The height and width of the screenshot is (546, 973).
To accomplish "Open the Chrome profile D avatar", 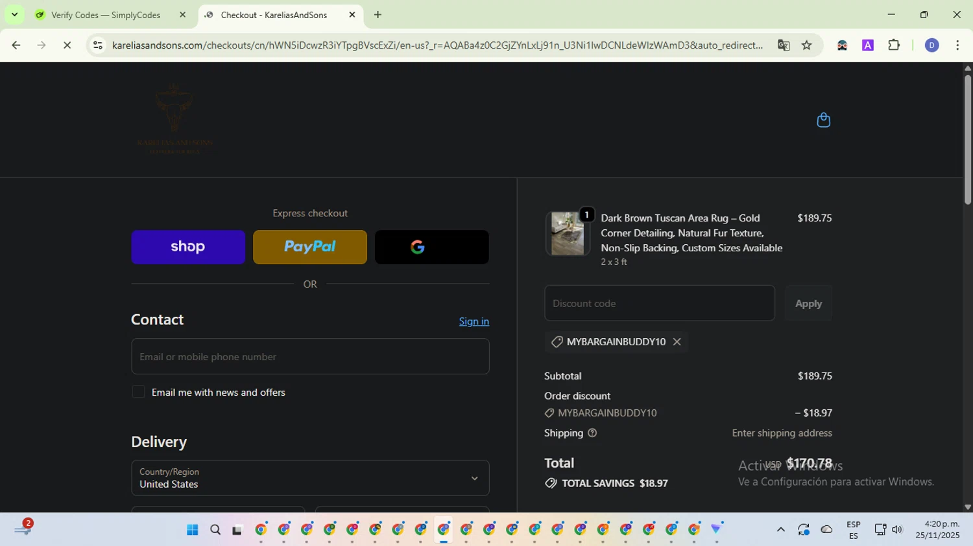I will pyautogui.click(x=931, y=45).
